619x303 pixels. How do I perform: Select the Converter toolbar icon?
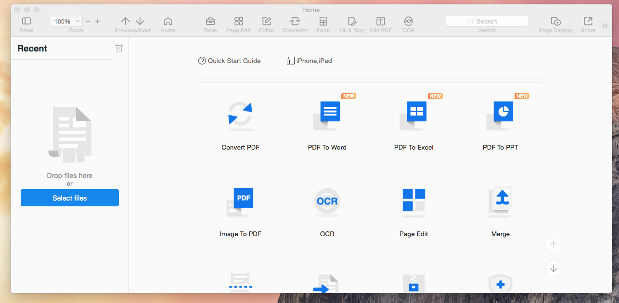[295, 21]
